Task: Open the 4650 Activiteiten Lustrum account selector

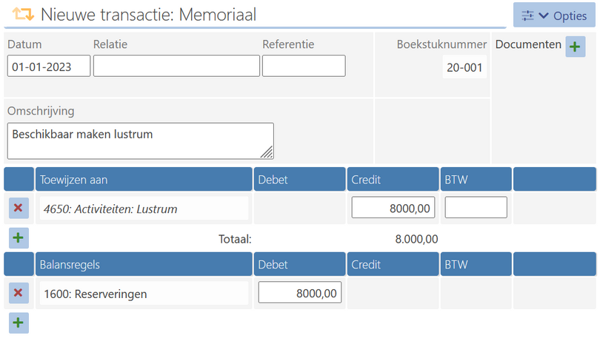Action: coord(144,209)
